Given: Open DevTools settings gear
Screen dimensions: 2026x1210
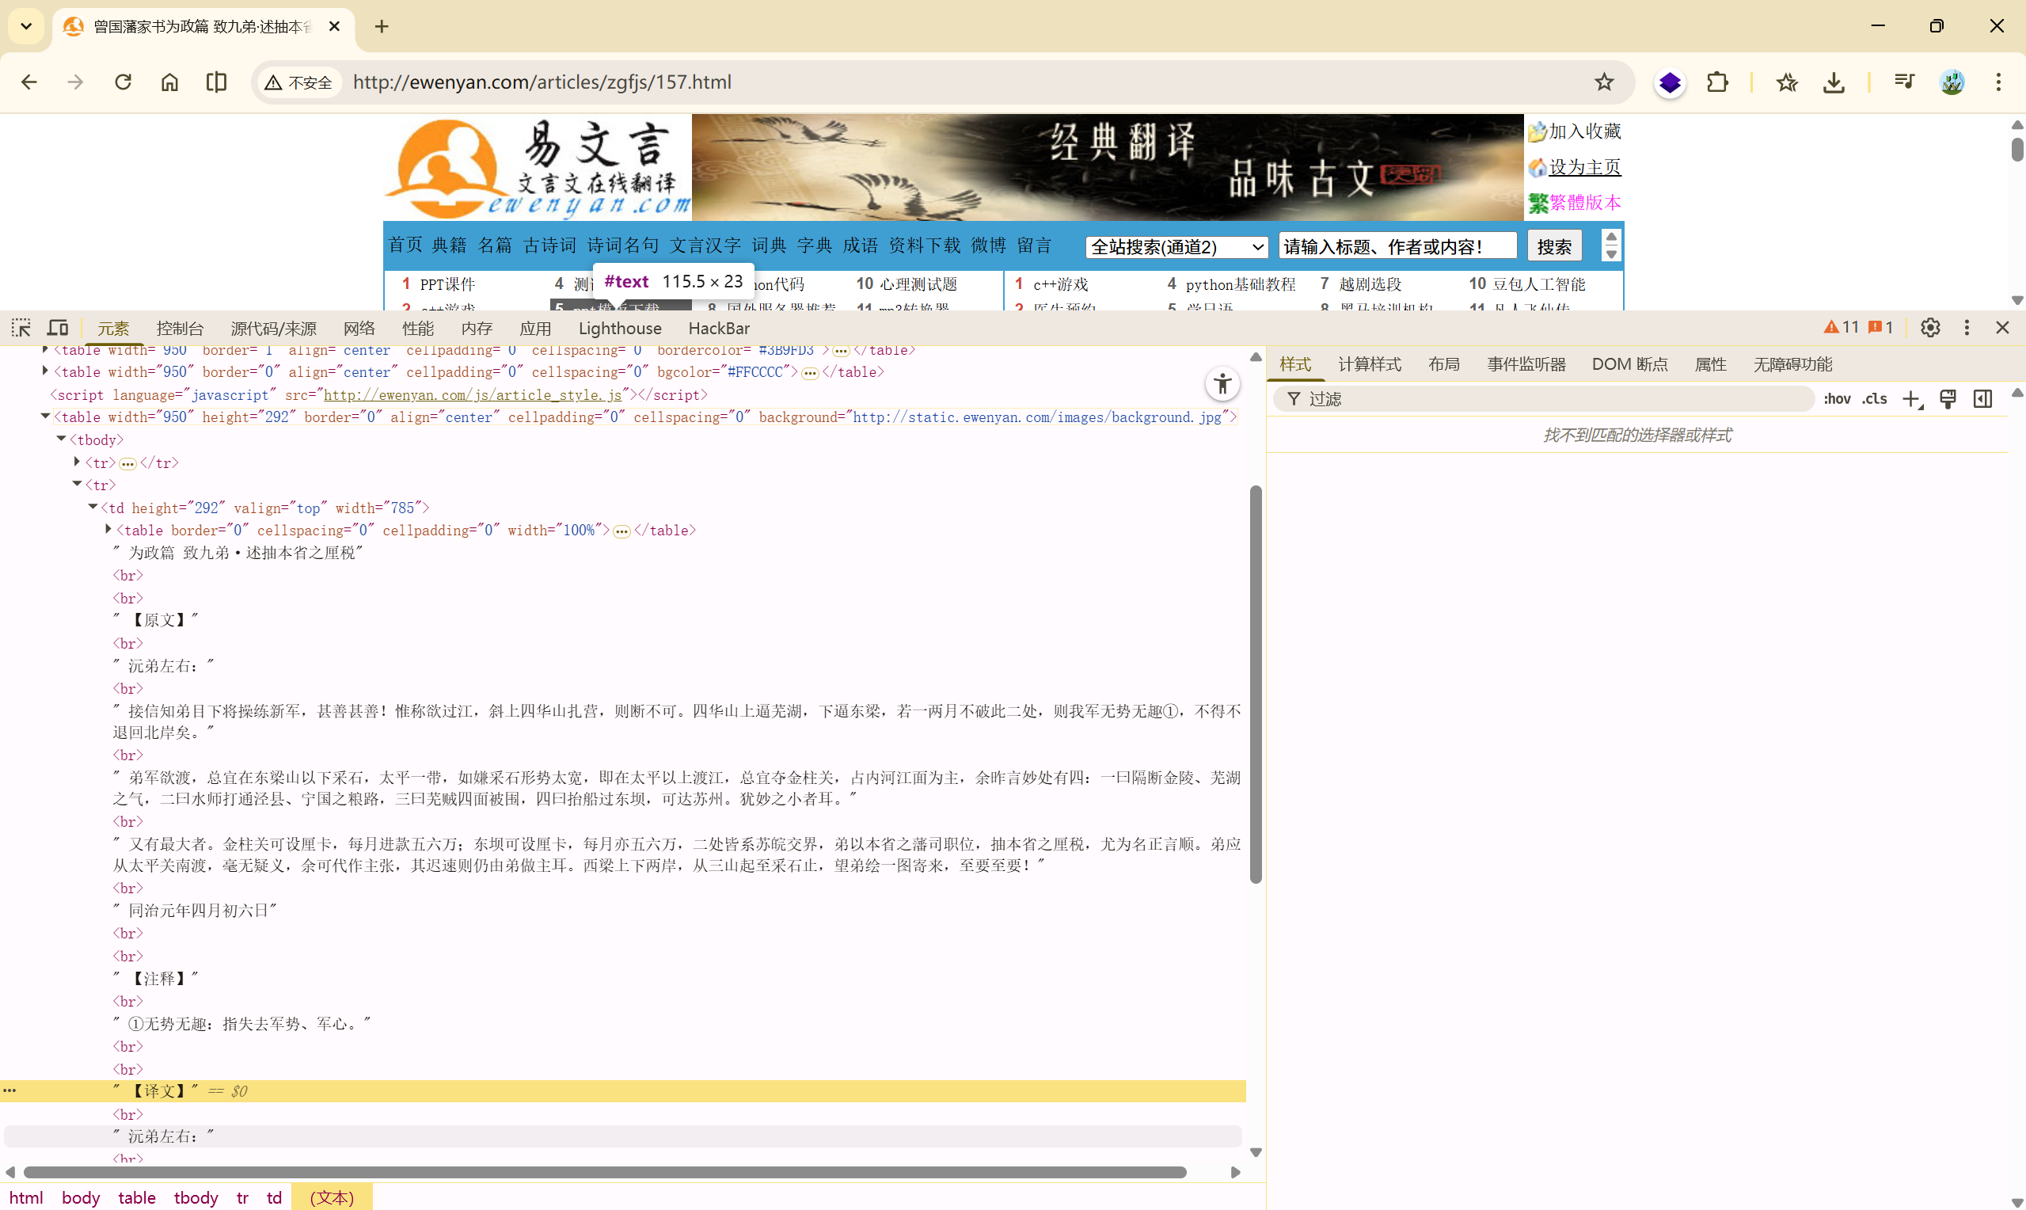Looking at the screenshot, I should (1930, 328).
